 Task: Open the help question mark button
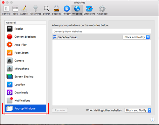point(152,120)
